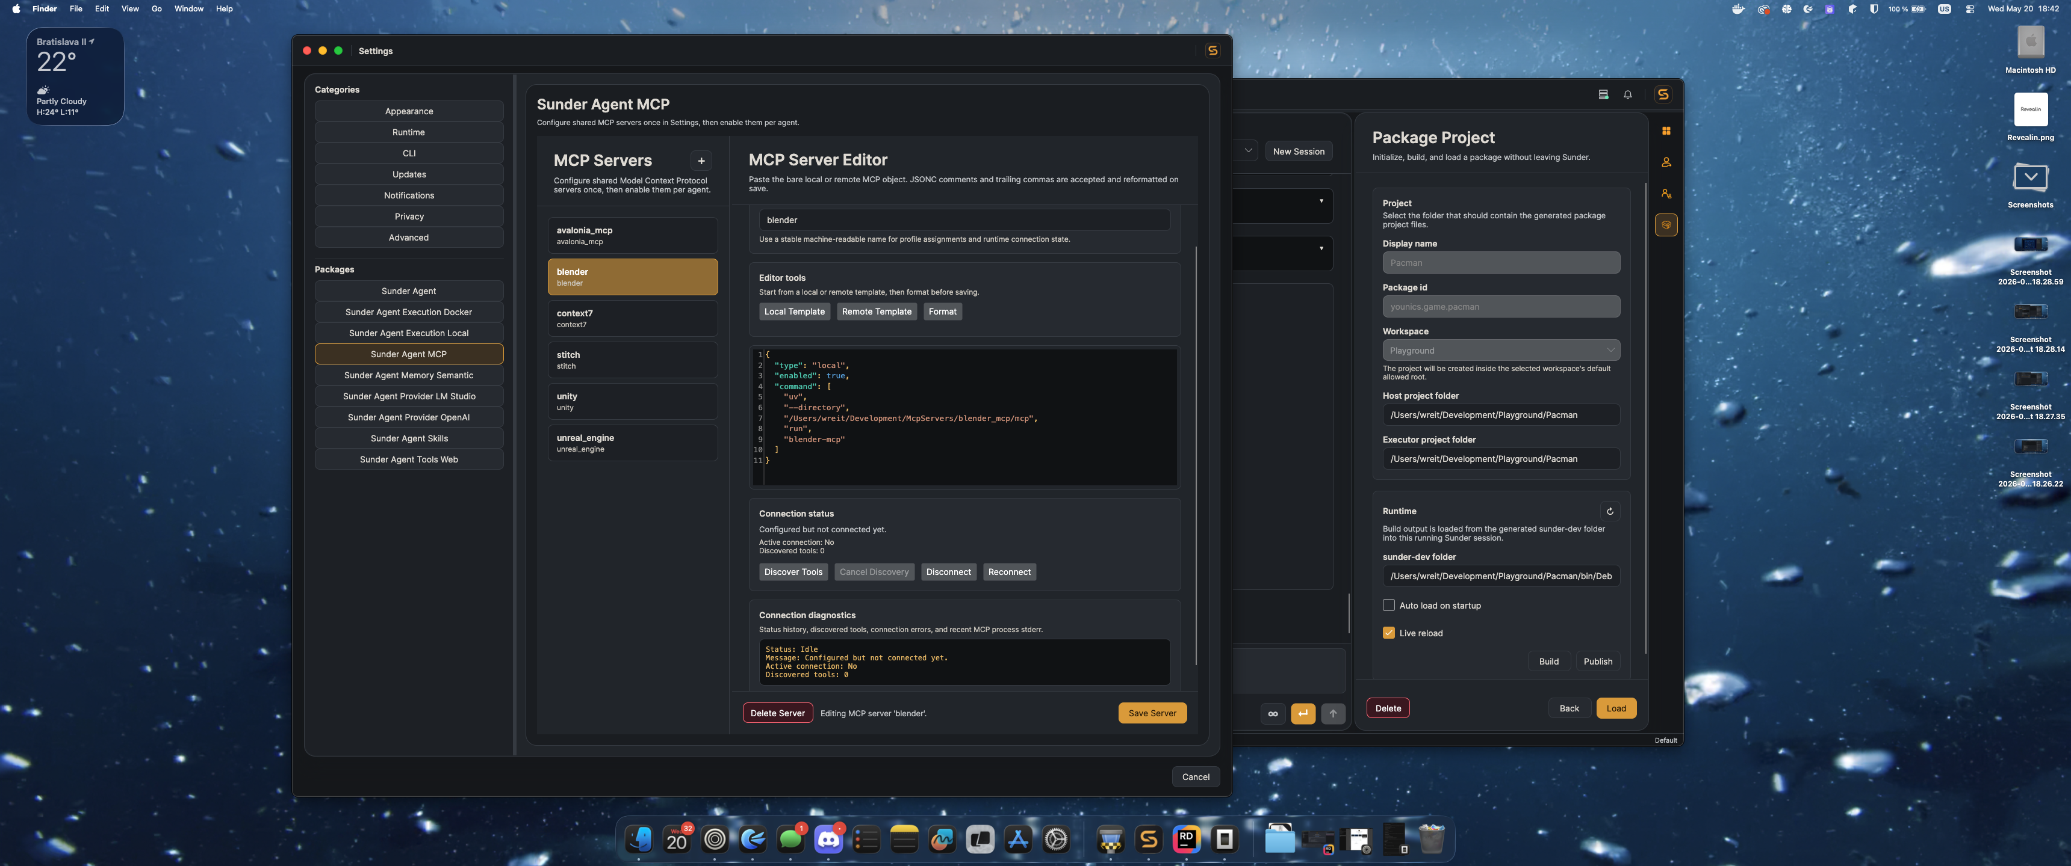
Task: Click inside the JSON code editor
Action: pos(964,417)
